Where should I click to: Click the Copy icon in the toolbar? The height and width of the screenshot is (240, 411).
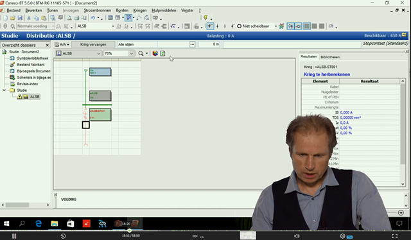click(x=36, y=18)
